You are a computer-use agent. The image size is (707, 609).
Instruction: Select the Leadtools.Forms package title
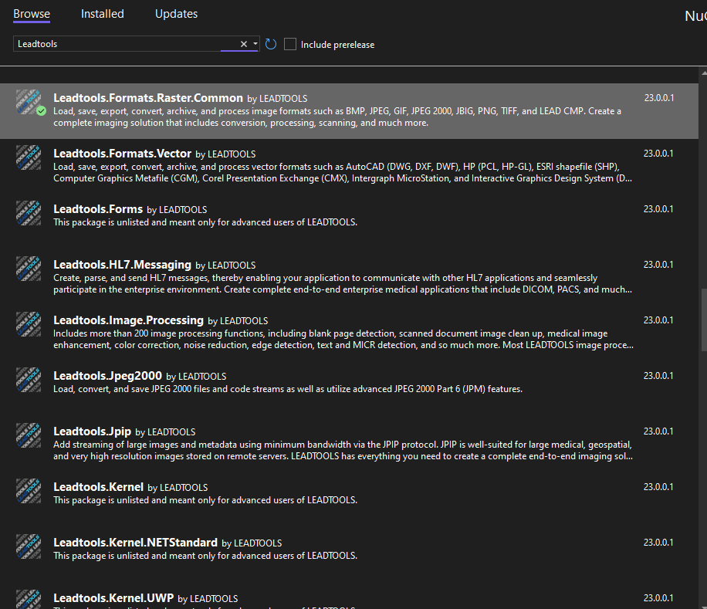pos(98,209)
